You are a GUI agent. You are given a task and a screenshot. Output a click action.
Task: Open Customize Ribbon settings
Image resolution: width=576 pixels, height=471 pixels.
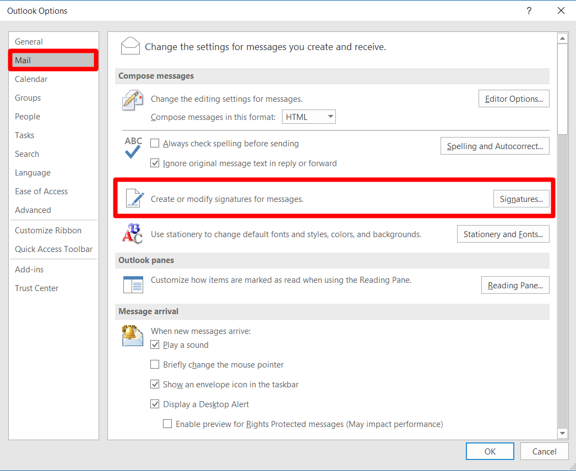point(53,230)
